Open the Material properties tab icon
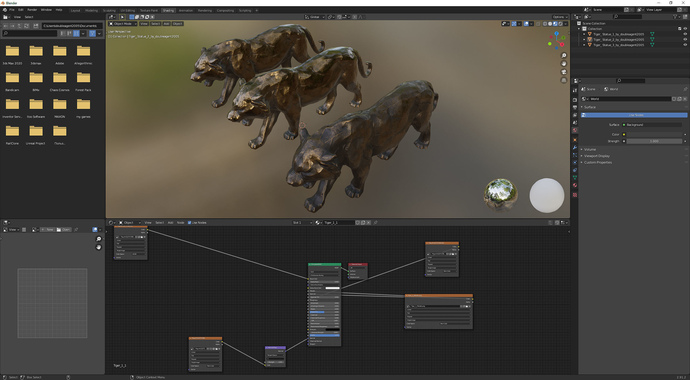The image size is (690, 380). tap(575, 185)
